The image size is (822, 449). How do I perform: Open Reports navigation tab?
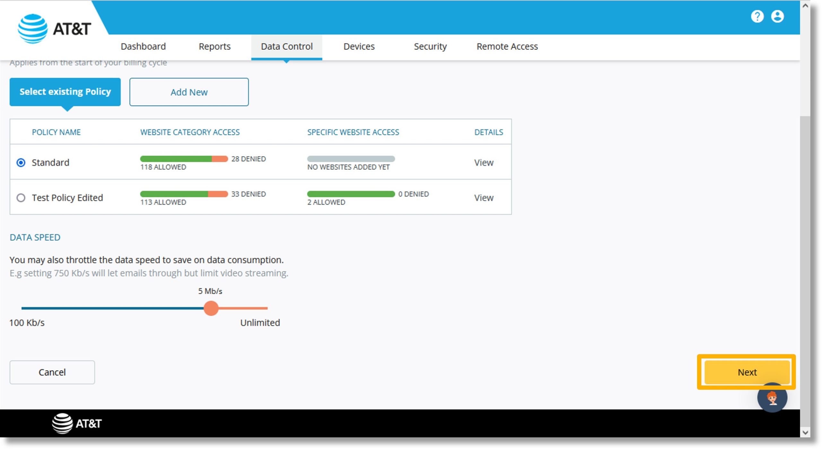215,47
